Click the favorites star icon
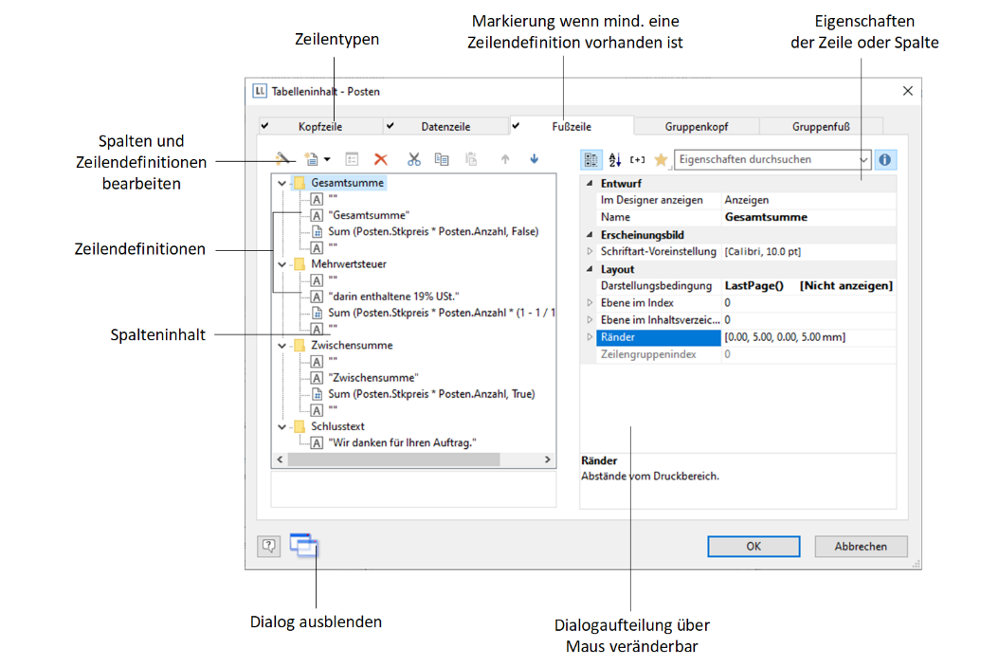This screenshot has width=999, height=666. [x=661, y=160]
